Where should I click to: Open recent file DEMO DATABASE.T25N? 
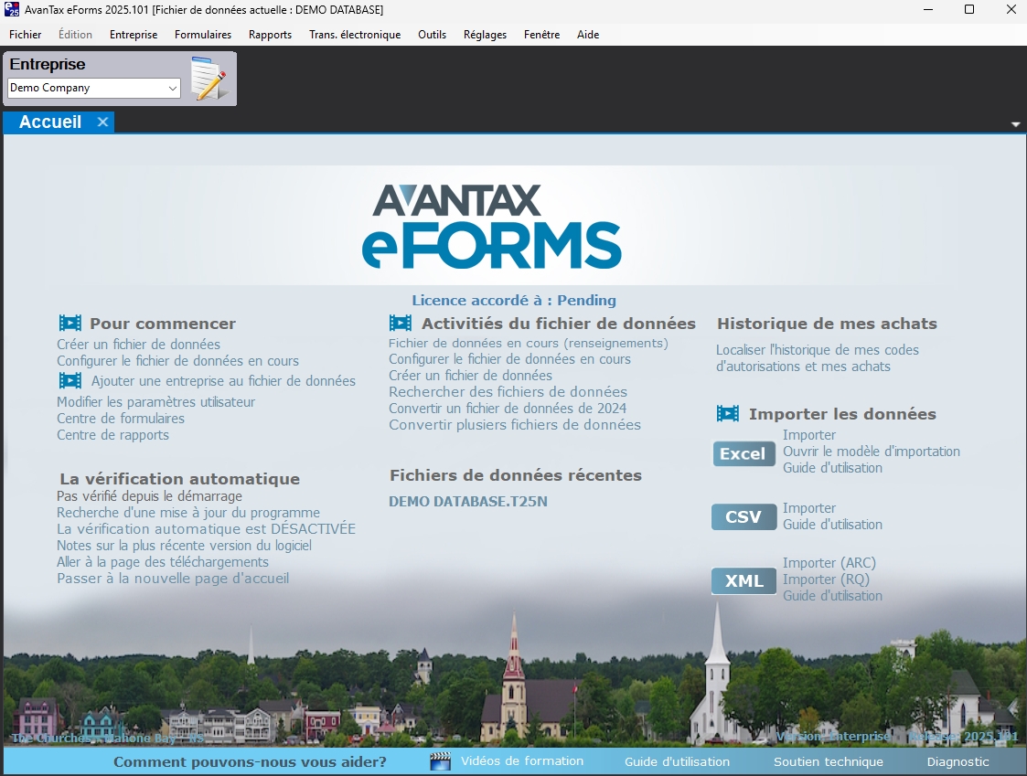(x=467, y=501)
